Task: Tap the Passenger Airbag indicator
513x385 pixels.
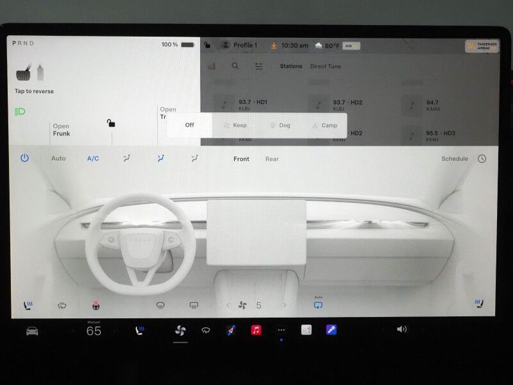Action: tap(482, 46)
